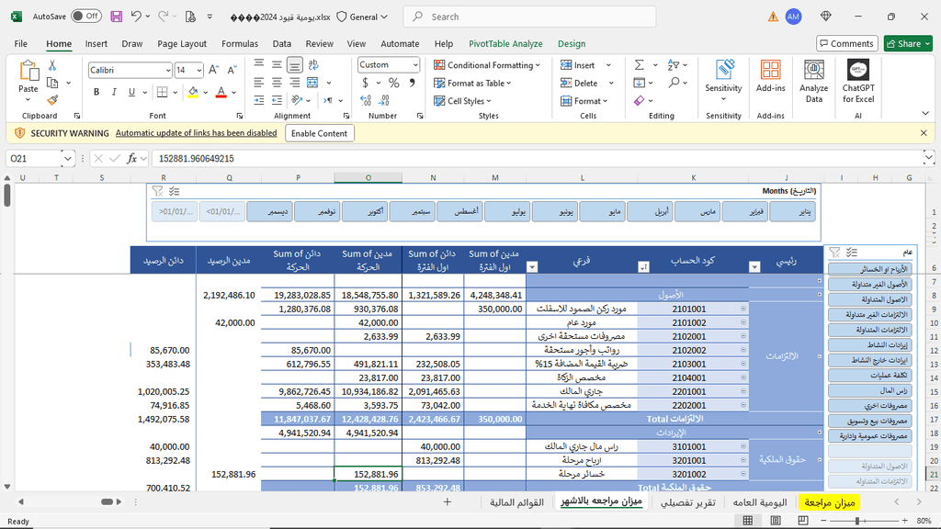This screenshot has height=529, width=941.
Task: Open the رئيسي column filter dropdown
Action: point(754,267)
